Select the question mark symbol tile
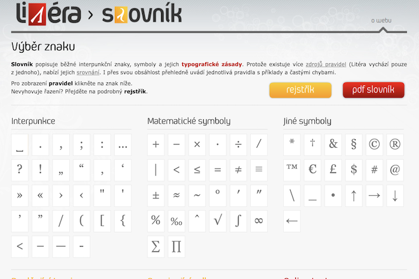This screenshot has width=419, height=279. click(x=20, y=170)
